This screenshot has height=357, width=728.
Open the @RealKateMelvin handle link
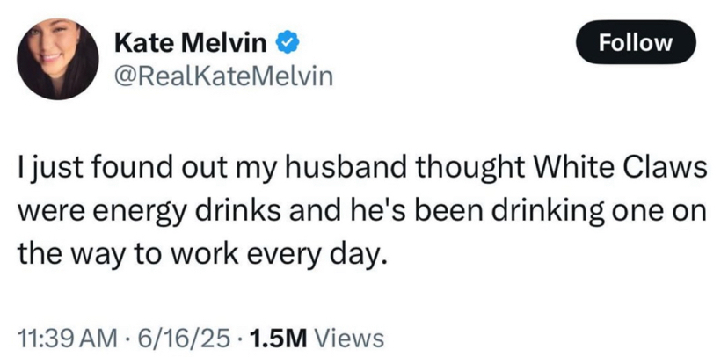[224, 77]
